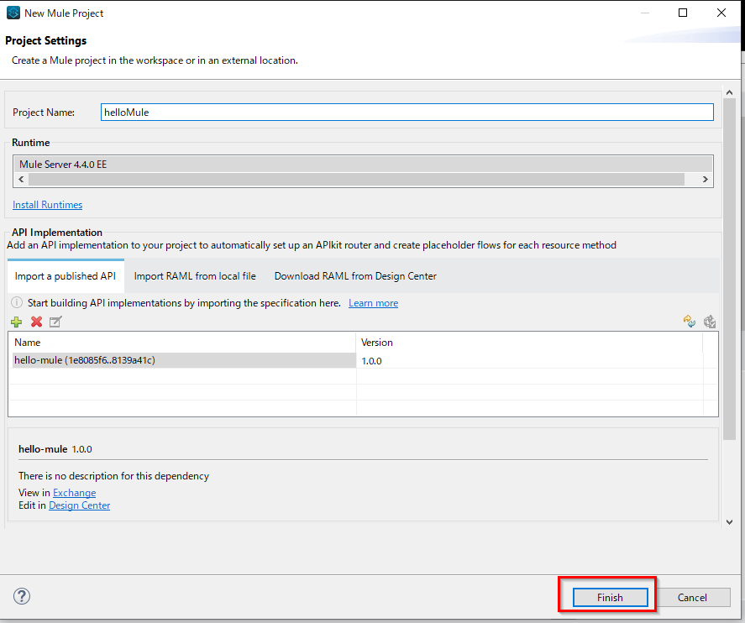Cancel the new Mule project
Viewport: 745px width, 623px height.
(693, 597)
